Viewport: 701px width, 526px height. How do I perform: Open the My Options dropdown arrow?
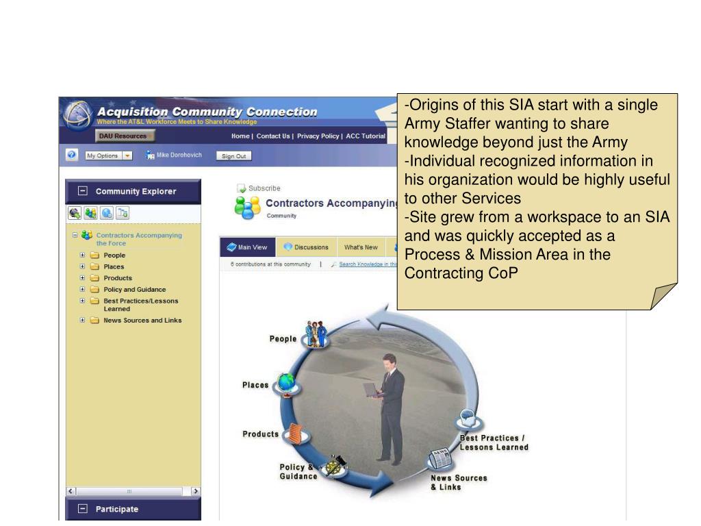click(x=127, y=155)
